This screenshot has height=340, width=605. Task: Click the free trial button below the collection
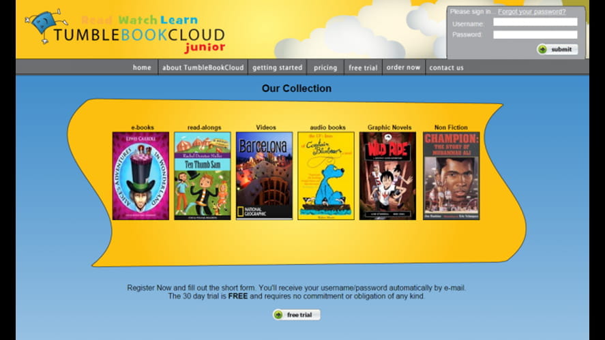click(x=297, y=315)
